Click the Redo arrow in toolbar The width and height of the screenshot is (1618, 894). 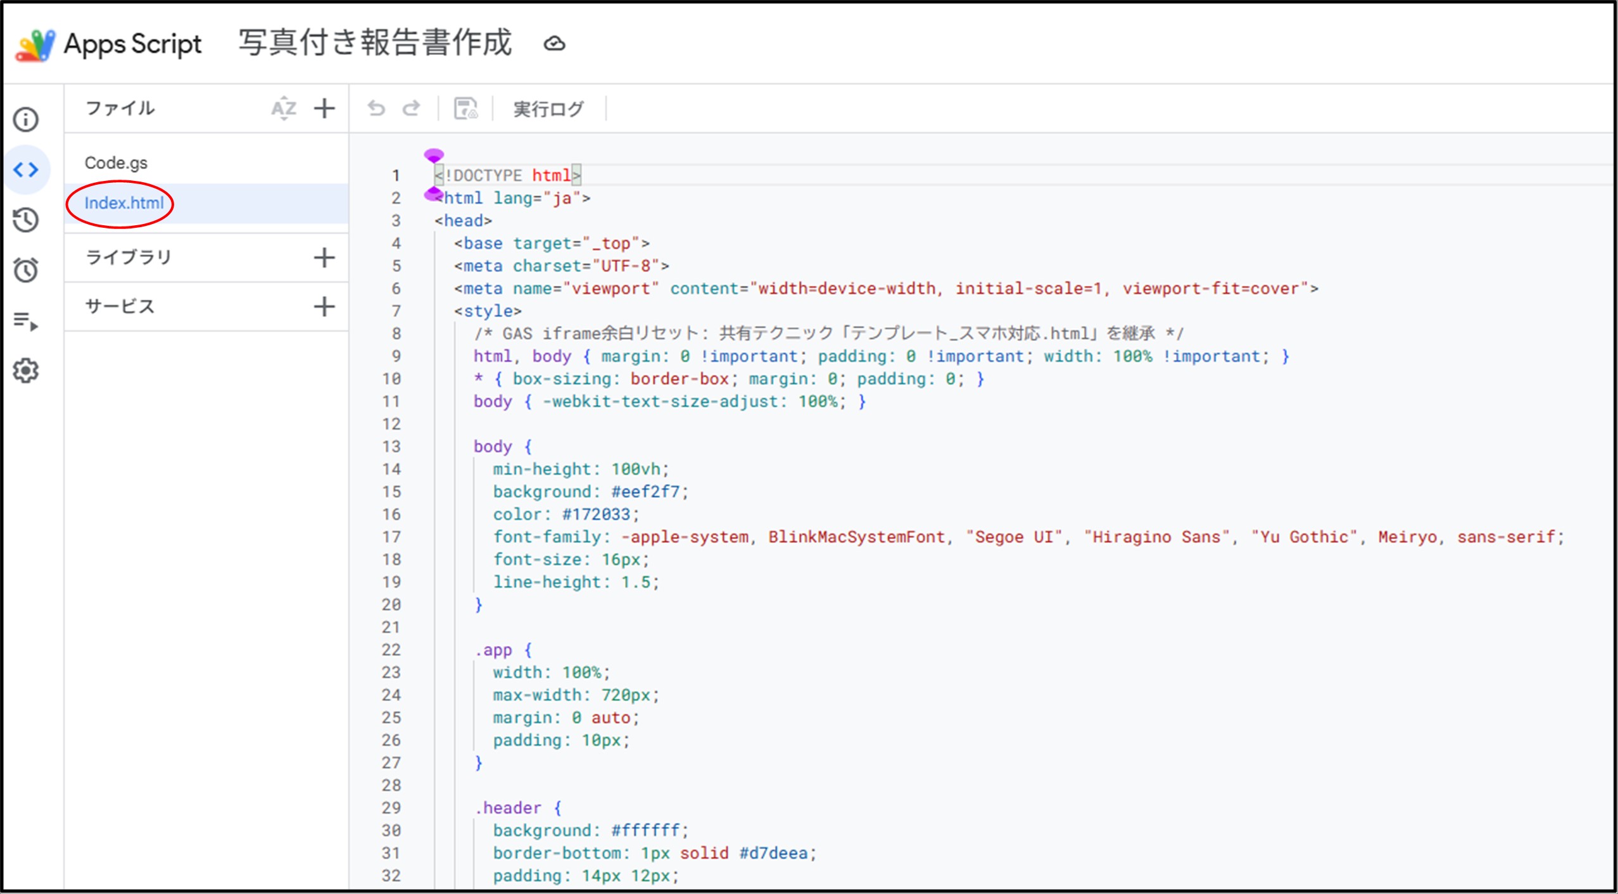point(412,109)
